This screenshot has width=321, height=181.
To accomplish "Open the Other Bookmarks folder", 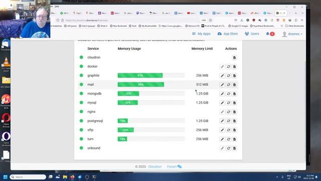I will (x=294, y=26).
